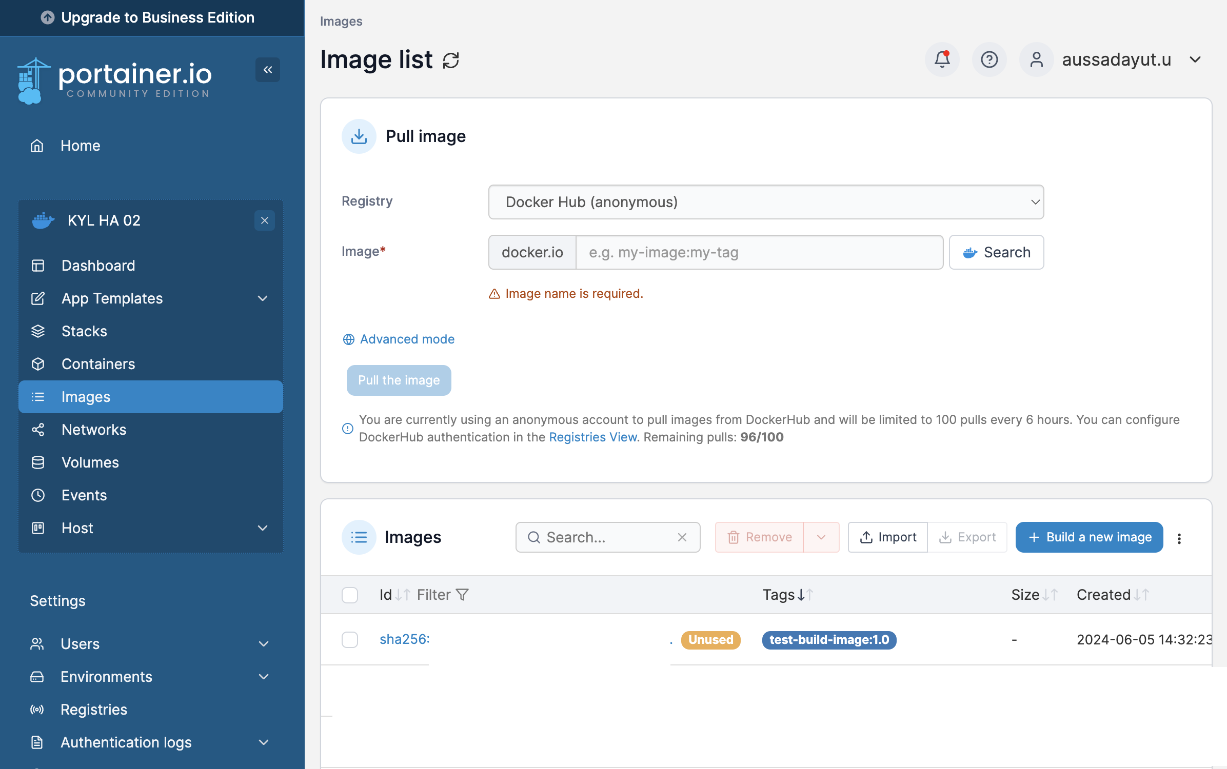Click the Filter funnel icon in Id column
This screenshot has height=769, width=1227.
(x=462, y=595)
